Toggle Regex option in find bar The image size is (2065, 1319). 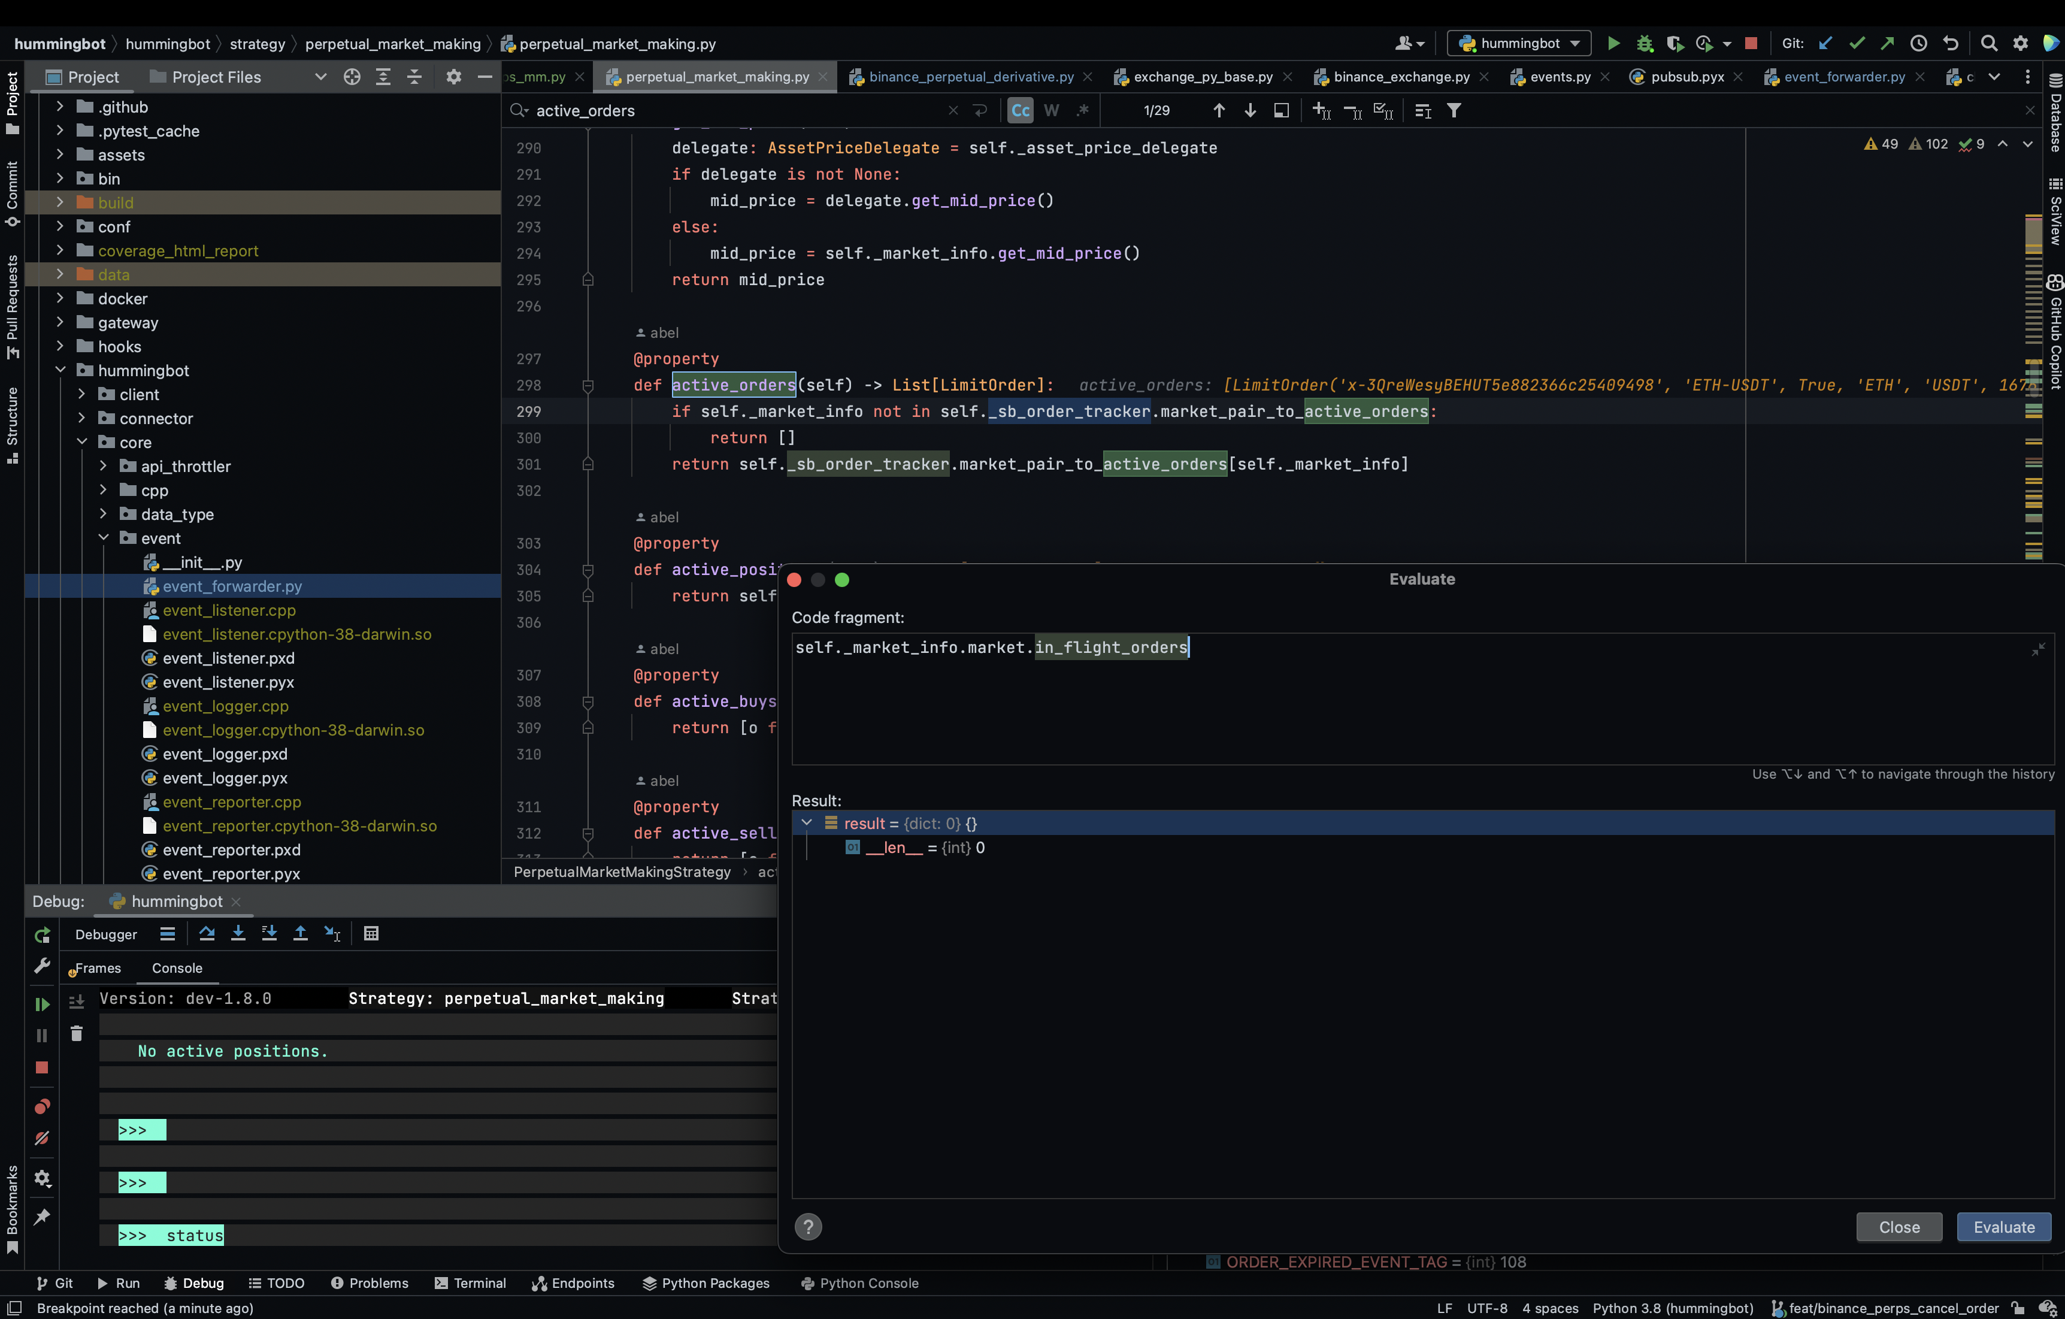[x=1082, y=111]
